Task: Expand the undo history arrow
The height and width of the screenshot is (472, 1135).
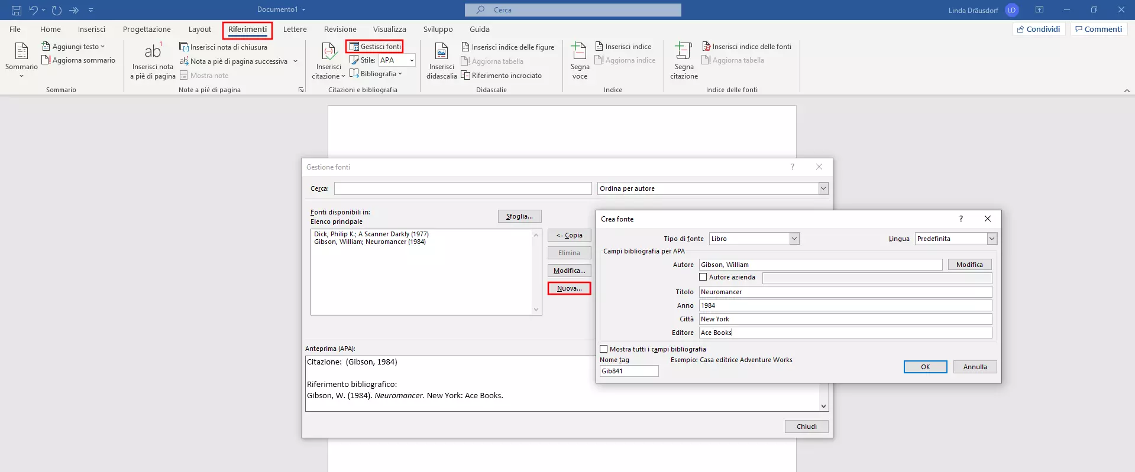Action: (43, 10)
